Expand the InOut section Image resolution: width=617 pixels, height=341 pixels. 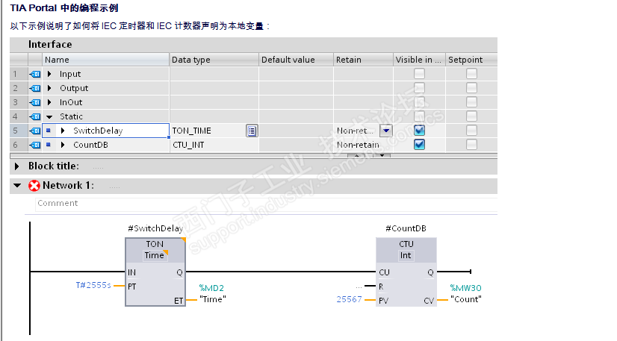pos(49,102)
